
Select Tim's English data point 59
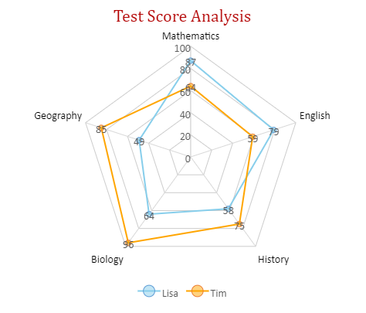coord(252,137)
